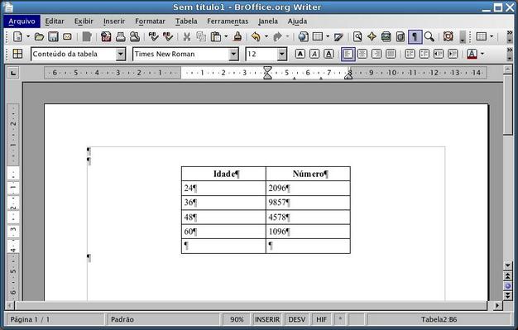Save document using floppy disk icon
Viewport: 518px width, 330px height.
tap(53, 36)
